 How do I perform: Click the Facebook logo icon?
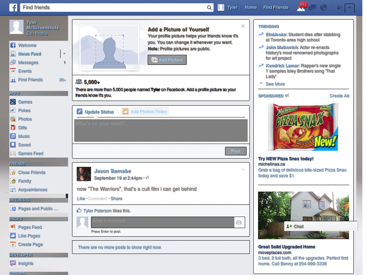pos(13,7)
